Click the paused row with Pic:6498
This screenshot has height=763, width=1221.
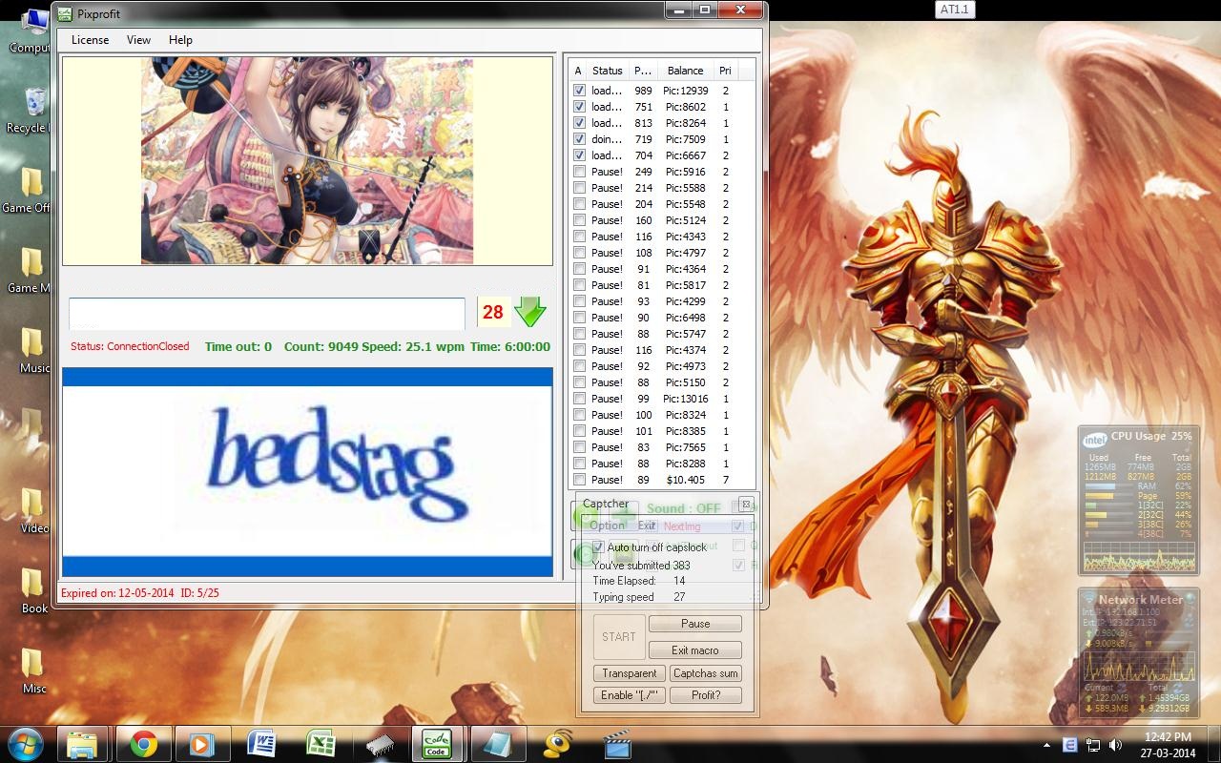[662, 318]
